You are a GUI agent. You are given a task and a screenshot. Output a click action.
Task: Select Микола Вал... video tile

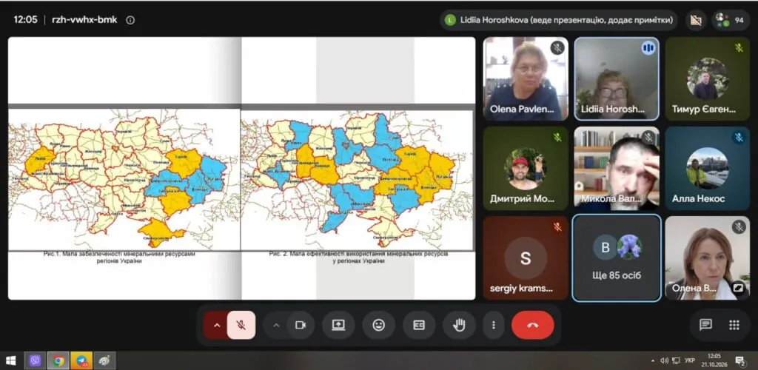(617, 169)
